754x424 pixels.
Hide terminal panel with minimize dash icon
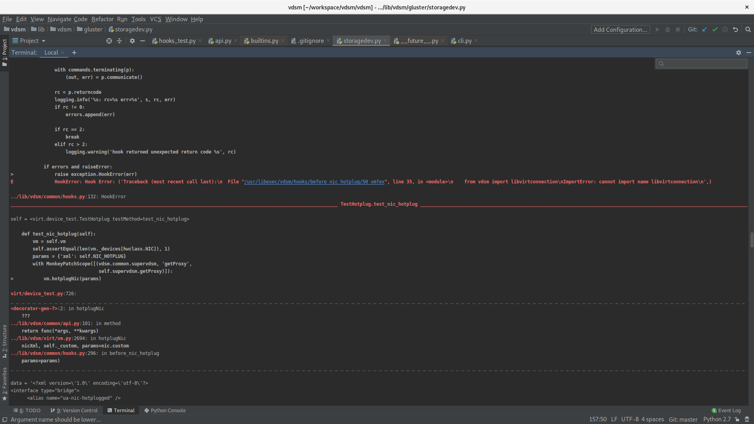[x=749, y=53]
